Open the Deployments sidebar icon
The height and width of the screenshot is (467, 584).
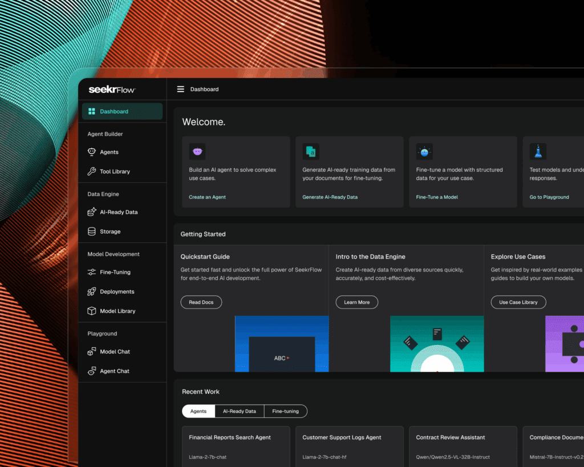click(92, 291)
